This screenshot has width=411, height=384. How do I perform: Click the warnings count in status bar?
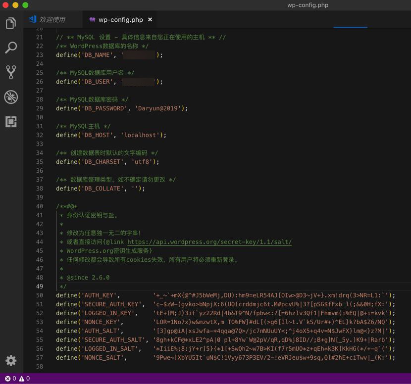click(x=24, y=379)
